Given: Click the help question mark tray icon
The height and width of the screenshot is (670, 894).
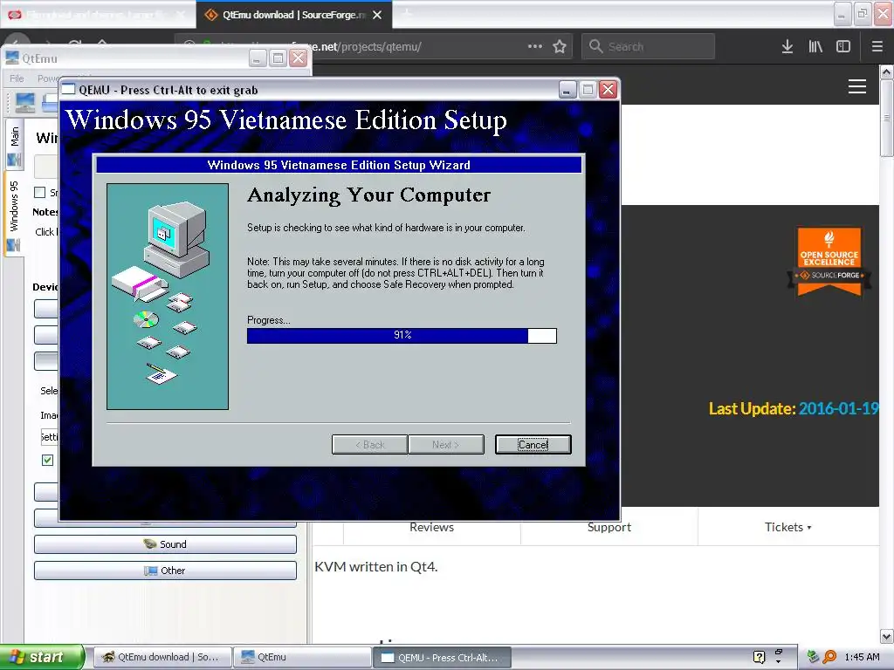Looking at the screenshot, I should point(759,657).
